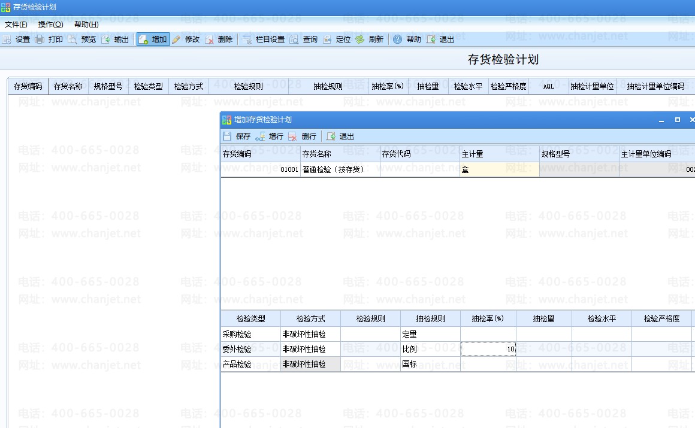The width and height of the screenshot is (695, 428).
Task: Click the 修改 edit pencil icon
Action: [x=176, y=40]
